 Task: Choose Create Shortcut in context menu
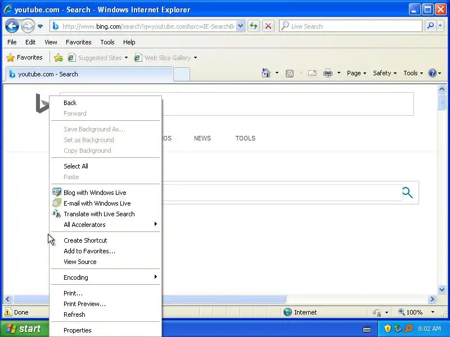tap(105, 240)
